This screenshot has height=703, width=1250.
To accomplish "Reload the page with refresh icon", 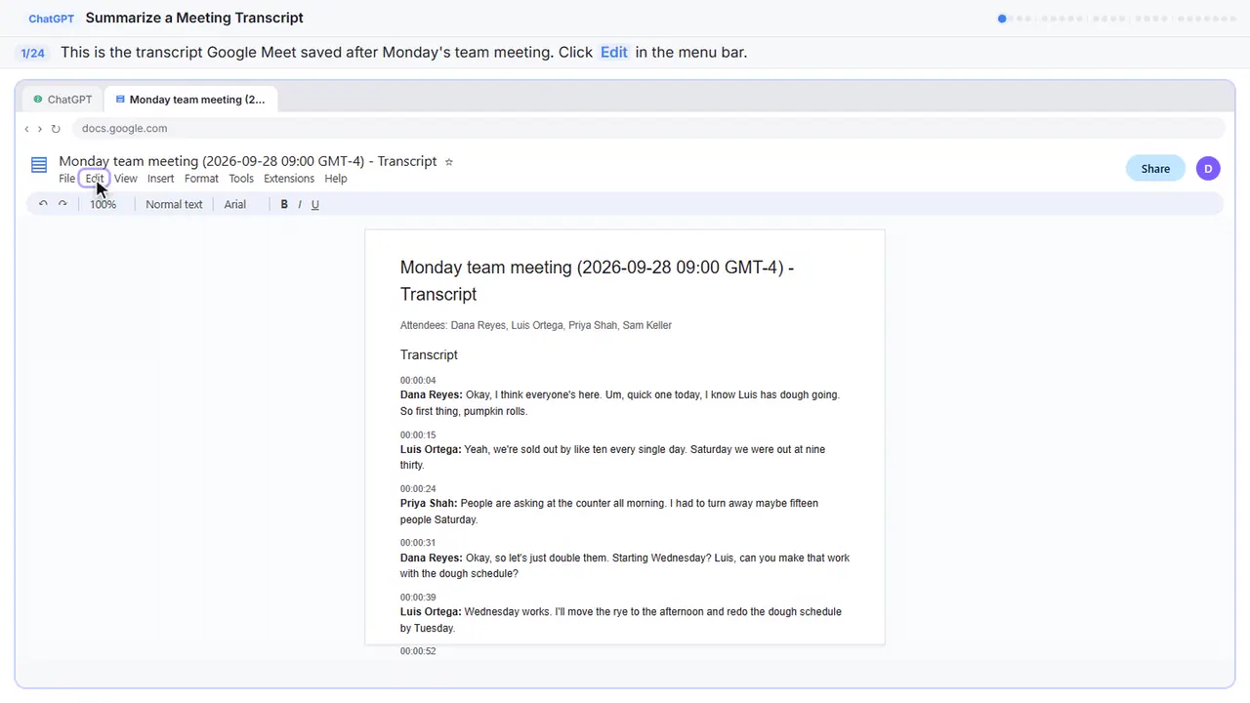I will tap(56, 129).
